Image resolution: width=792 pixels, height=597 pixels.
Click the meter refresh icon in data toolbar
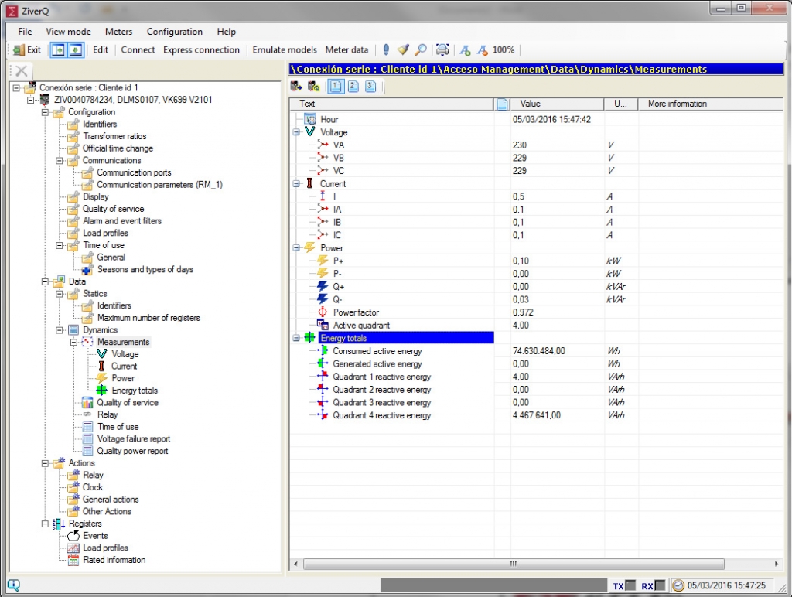(314, 87)
